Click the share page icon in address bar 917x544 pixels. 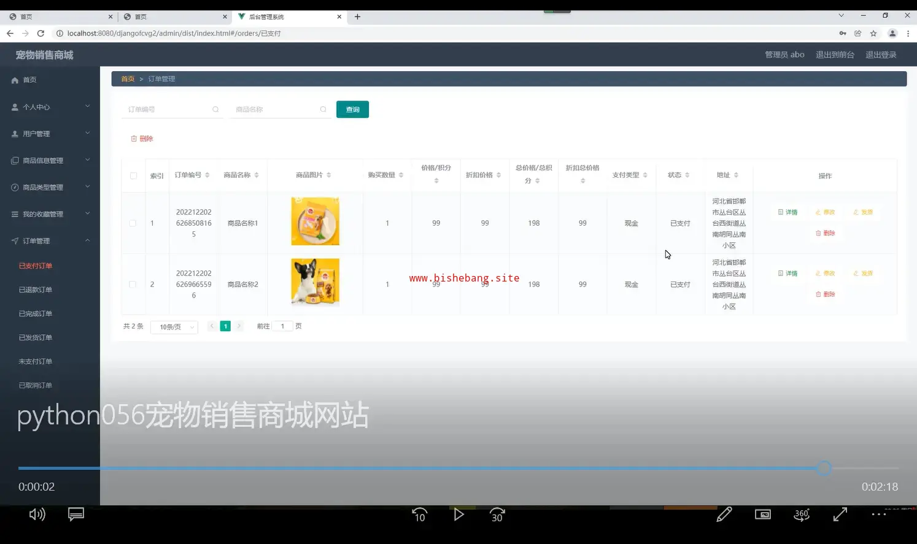pos(858,33)
